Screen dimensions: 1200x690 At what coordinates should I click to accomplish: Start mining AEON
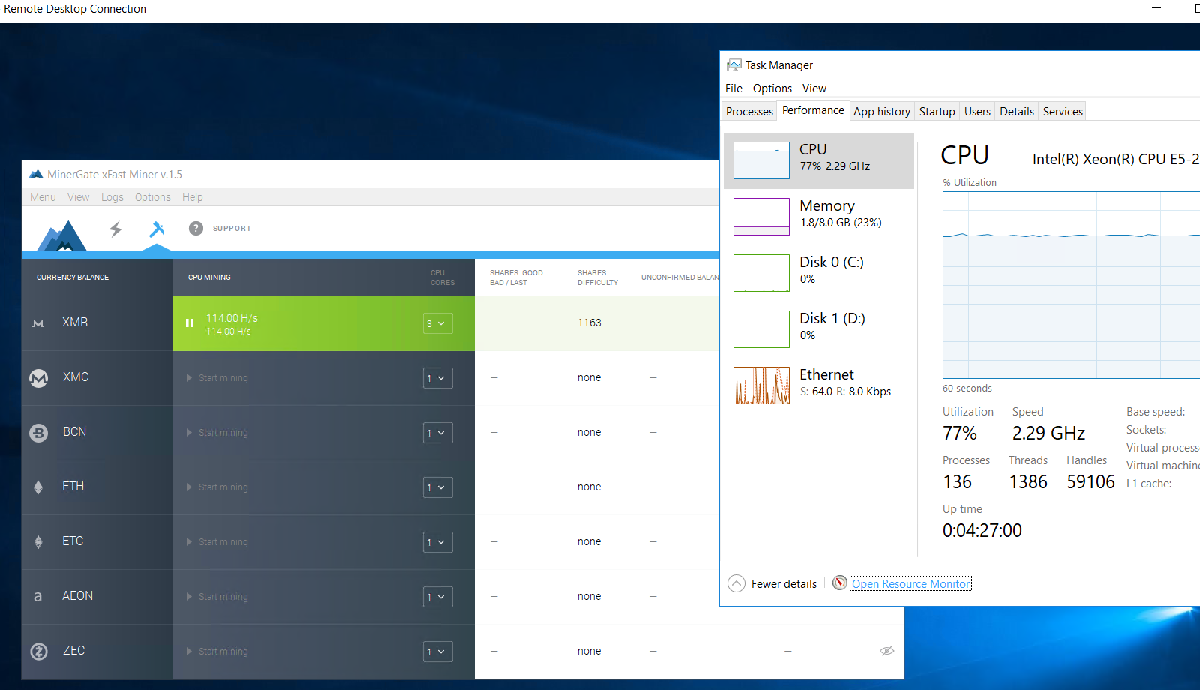tap(217, 597)
